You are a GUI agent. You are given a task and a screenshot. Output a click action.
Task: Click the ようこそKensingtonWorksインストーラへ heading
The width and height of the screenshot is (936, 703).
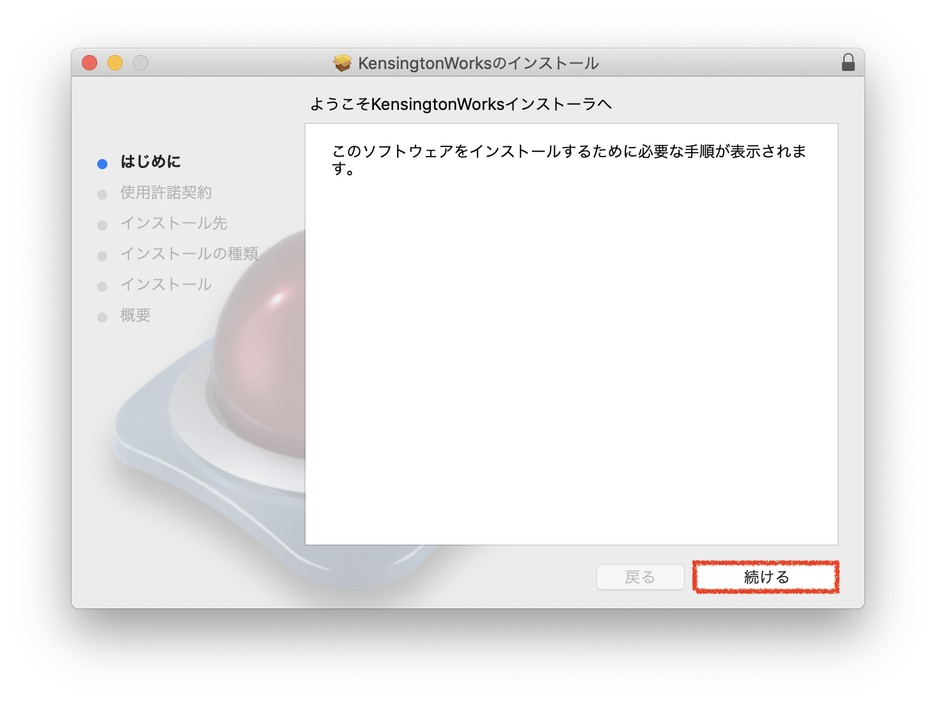click(x=461, y=104)
